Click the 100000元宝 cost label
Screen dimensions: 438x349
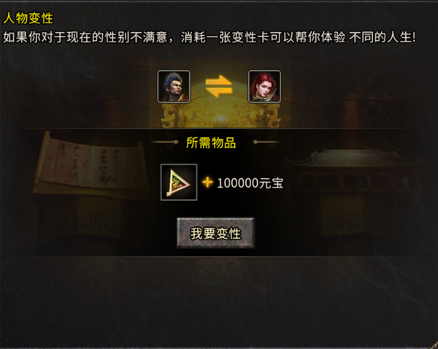pos(250,183)
